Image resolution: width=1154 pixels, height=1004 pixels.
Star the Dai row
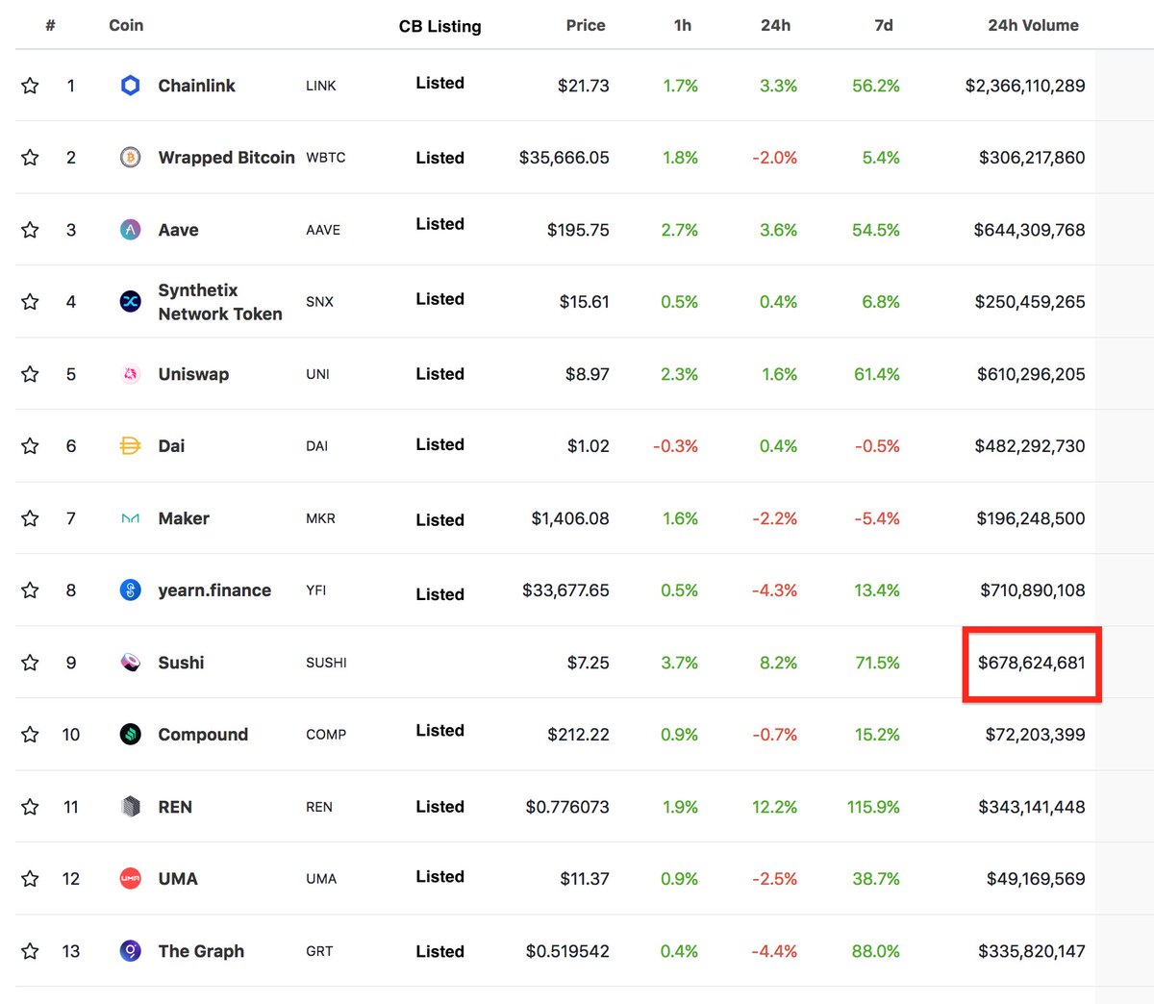30,446
